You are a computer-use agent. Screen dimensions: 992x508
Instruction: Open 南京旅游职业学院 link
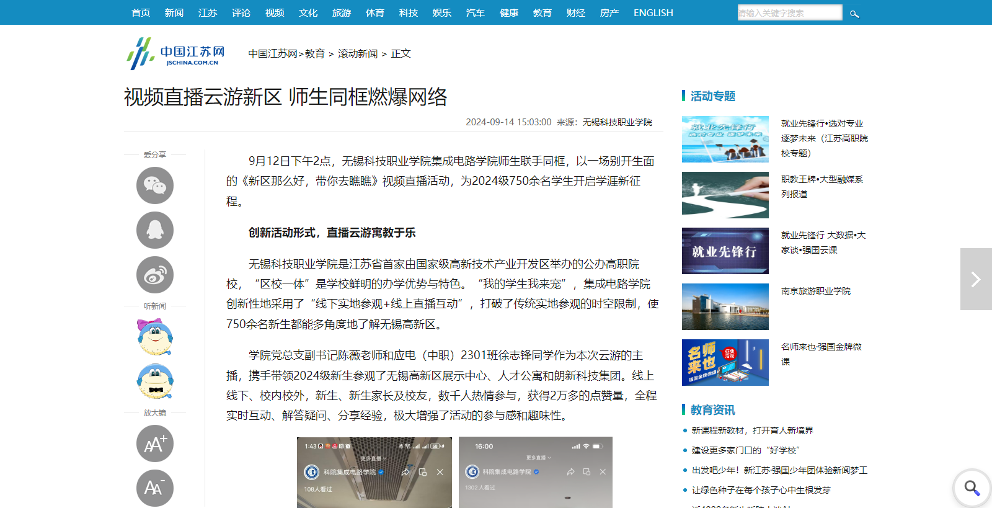(816, 291)
